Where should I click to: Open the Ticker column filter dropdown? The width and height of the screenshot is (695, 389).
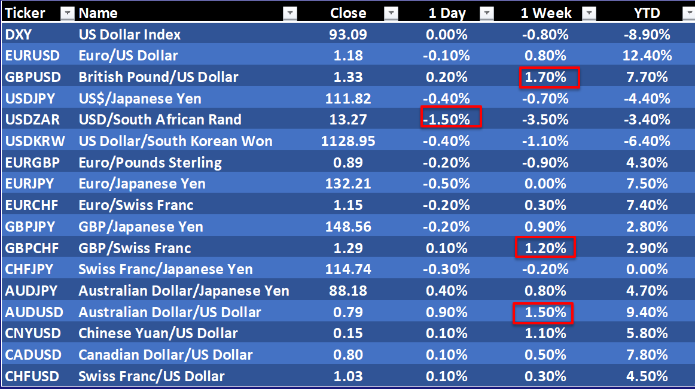(68, 13)
